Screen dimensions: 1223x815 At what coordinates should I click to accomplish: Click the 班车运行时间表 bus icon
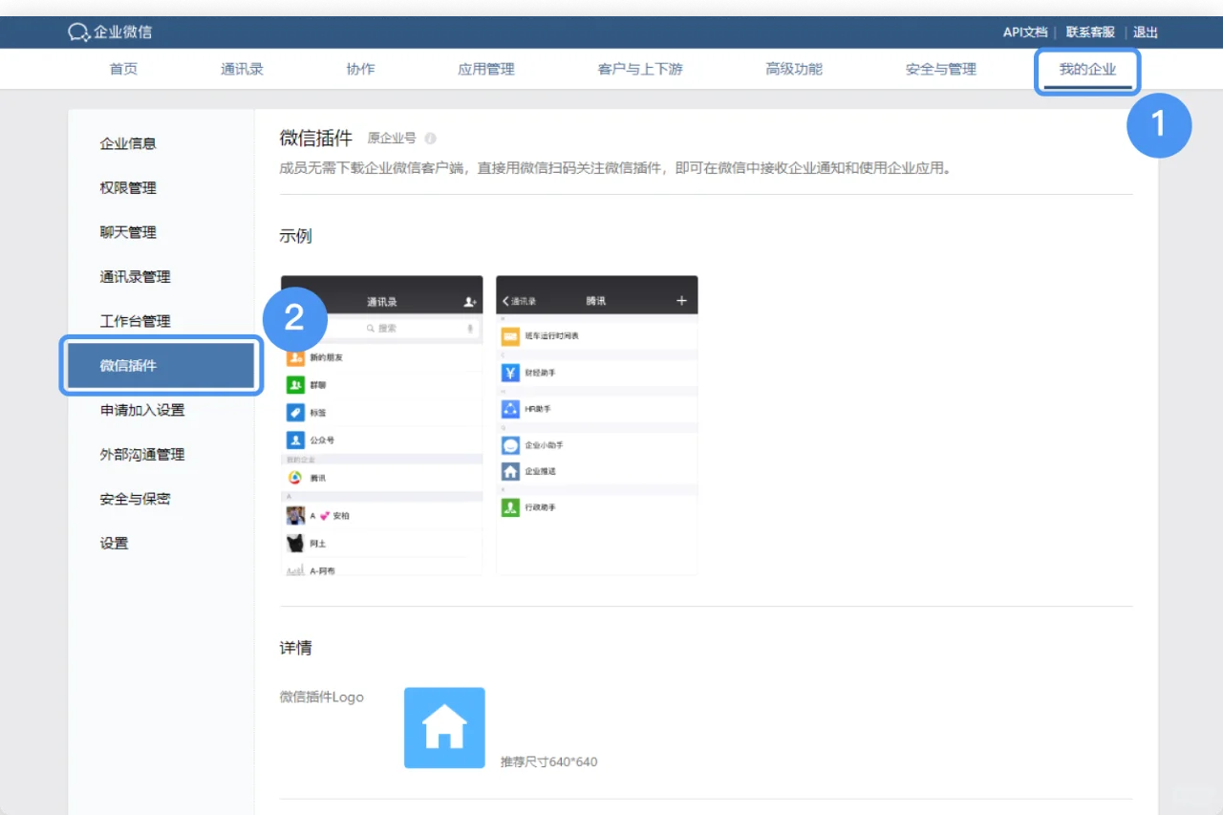coord(509,337)
